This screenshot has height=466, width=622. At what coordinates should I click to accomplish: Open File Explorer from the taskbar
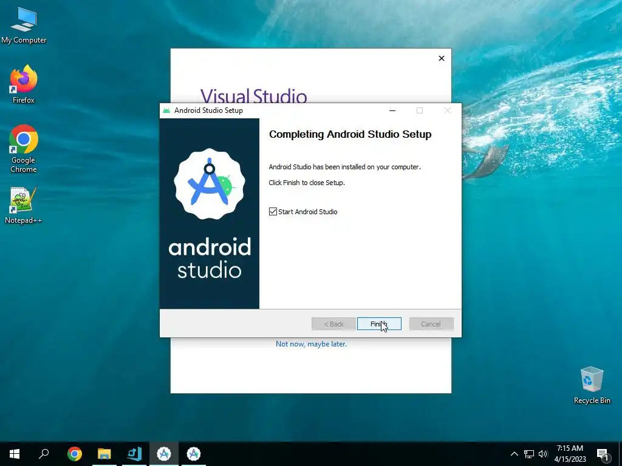[x=104, y=454]
